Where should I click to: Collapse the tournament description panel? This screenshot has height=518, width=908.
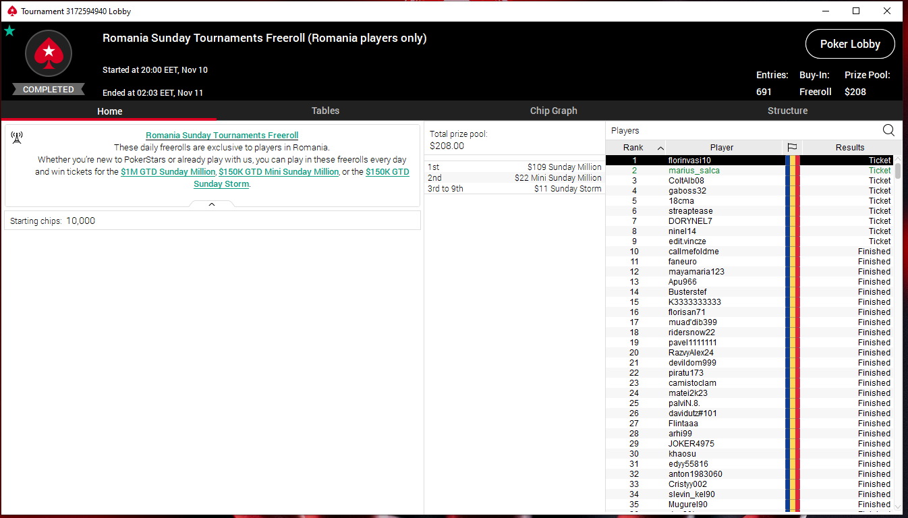212,204
